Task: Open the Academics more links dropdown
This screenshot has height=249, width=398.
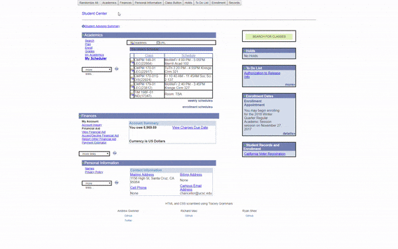Action: coord(97,69)
